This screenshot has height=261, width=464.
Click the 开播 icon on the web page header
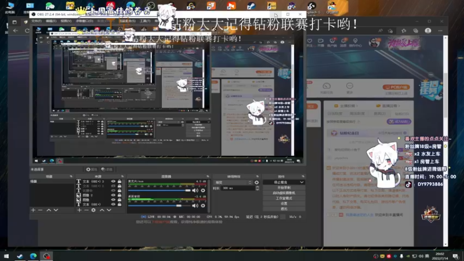click(321, 41)
